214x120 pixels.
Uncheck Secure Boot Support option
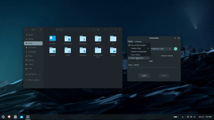tap(139, 45)
